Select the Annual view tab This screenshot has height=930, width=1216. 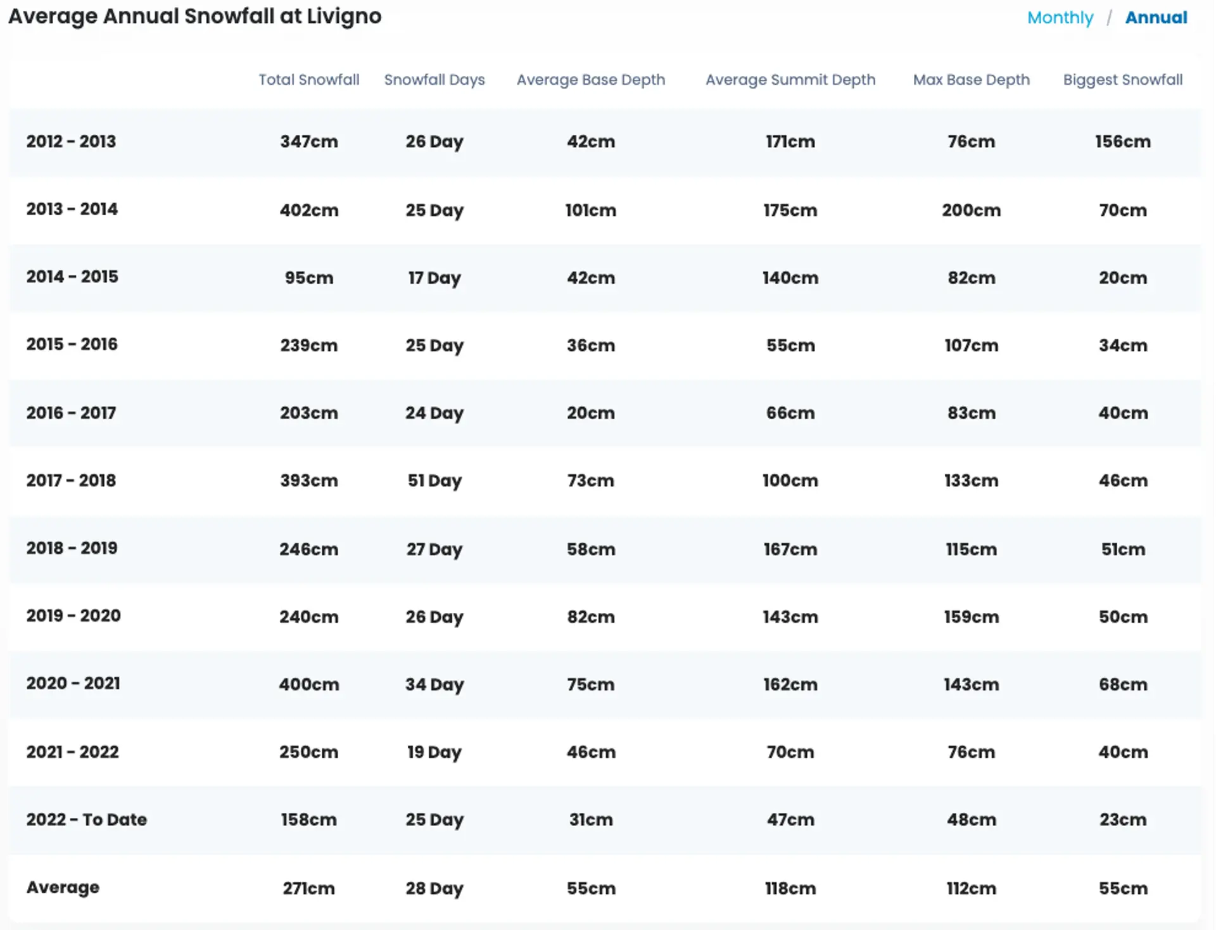click(1156, 18)
